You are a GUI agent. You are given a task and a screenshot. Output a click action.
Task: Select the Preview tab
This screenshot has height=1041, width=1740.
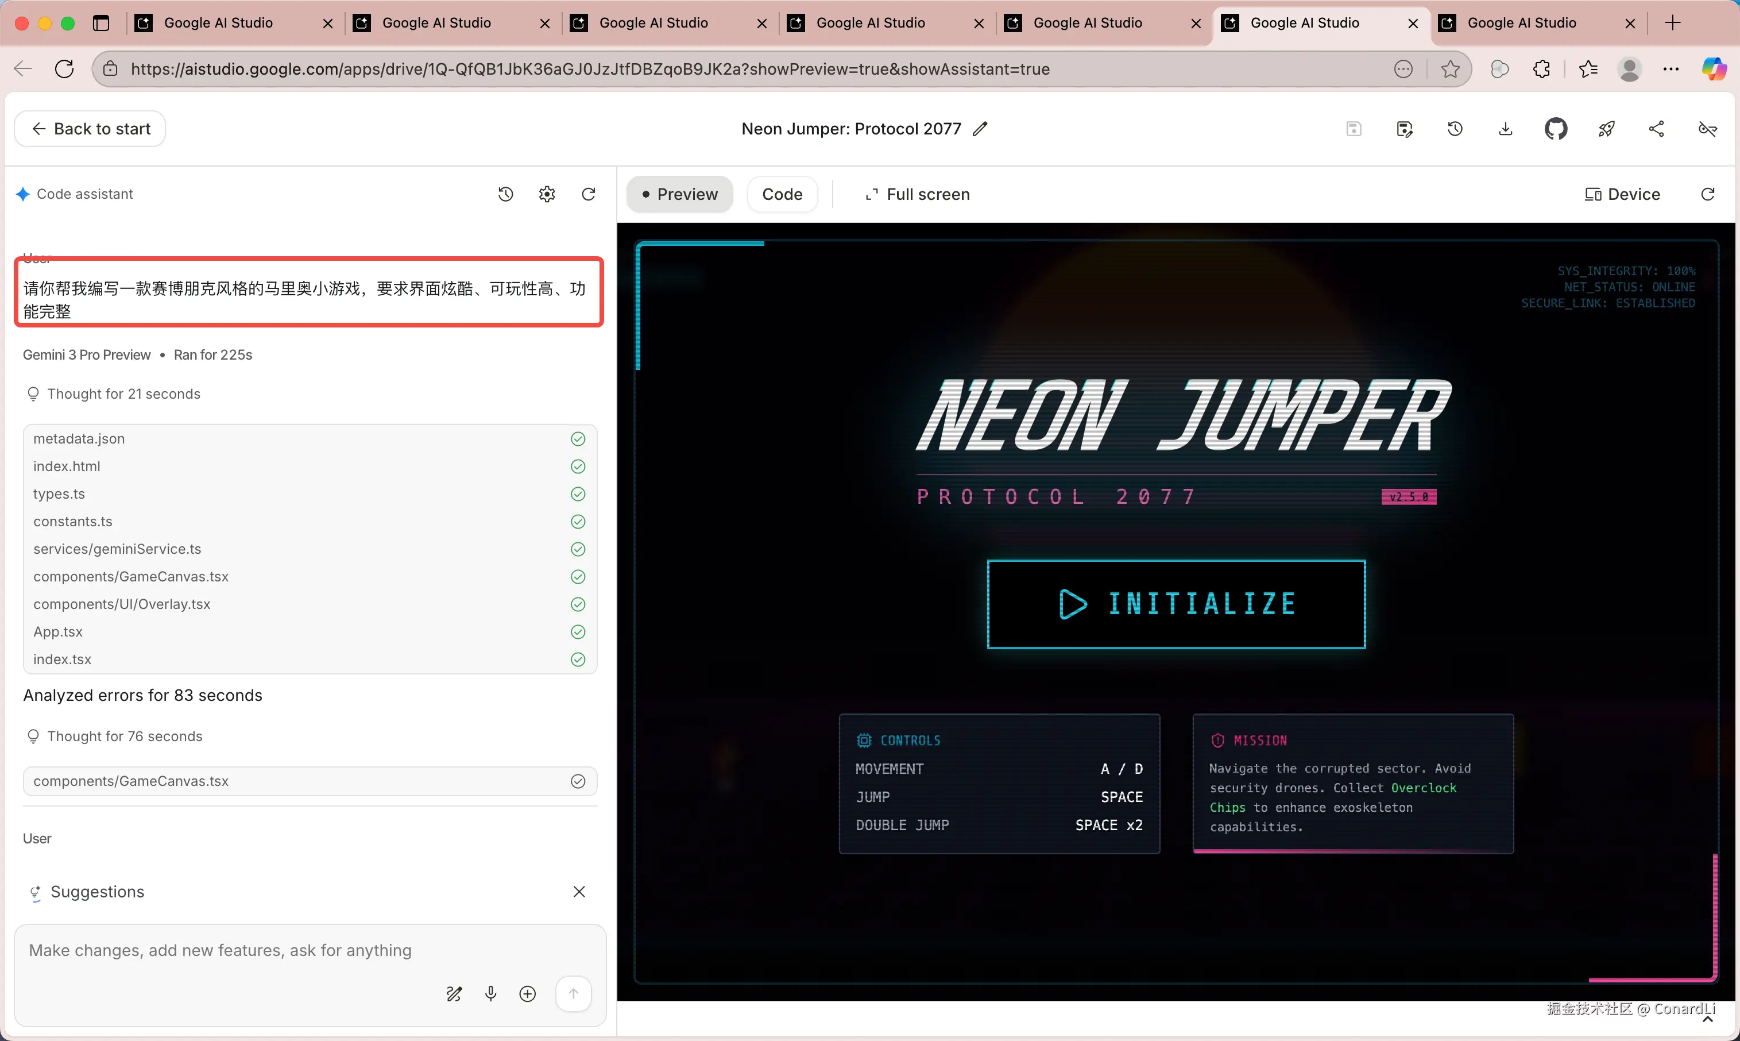point(679,194)
